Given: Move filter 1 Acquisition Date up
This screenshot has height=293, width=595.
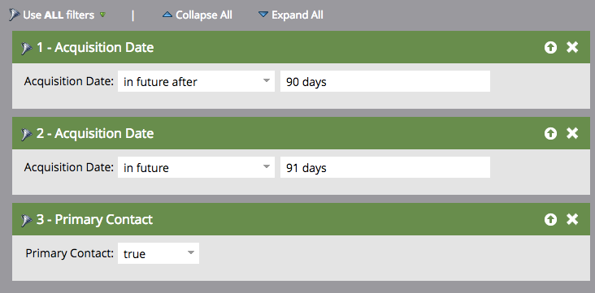Looking at the screenshot, I should pos(550,47).
